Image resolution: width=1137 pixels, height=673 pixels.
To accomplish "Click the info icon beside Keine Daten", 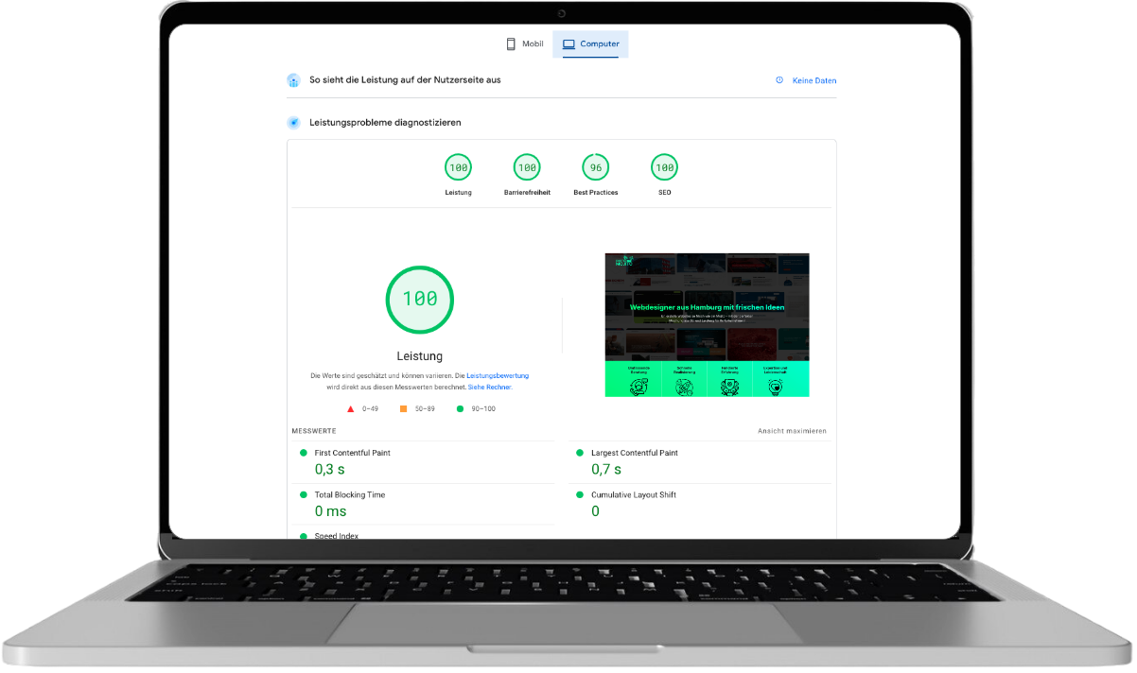I will 779,80.
